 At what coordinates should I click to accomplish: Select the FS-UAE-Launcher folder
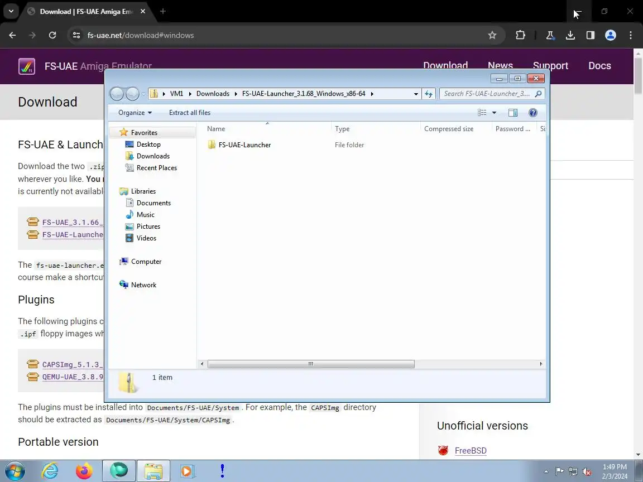point(244,144)
